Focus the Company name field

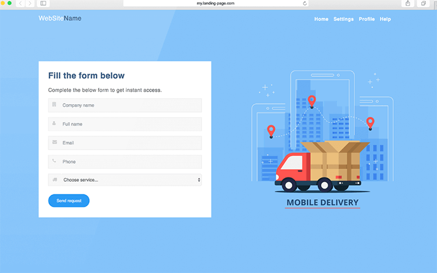click(x=125, y=105)
